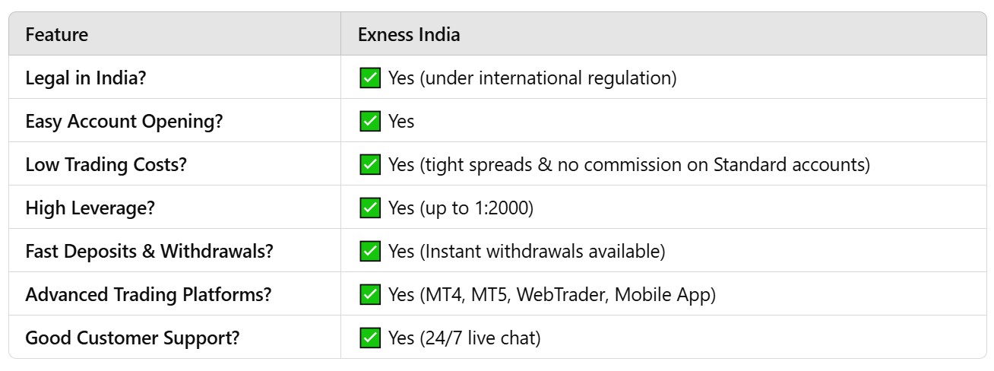Click 'Good Customer Support?' text
The image size is (994, 371).
132,338
